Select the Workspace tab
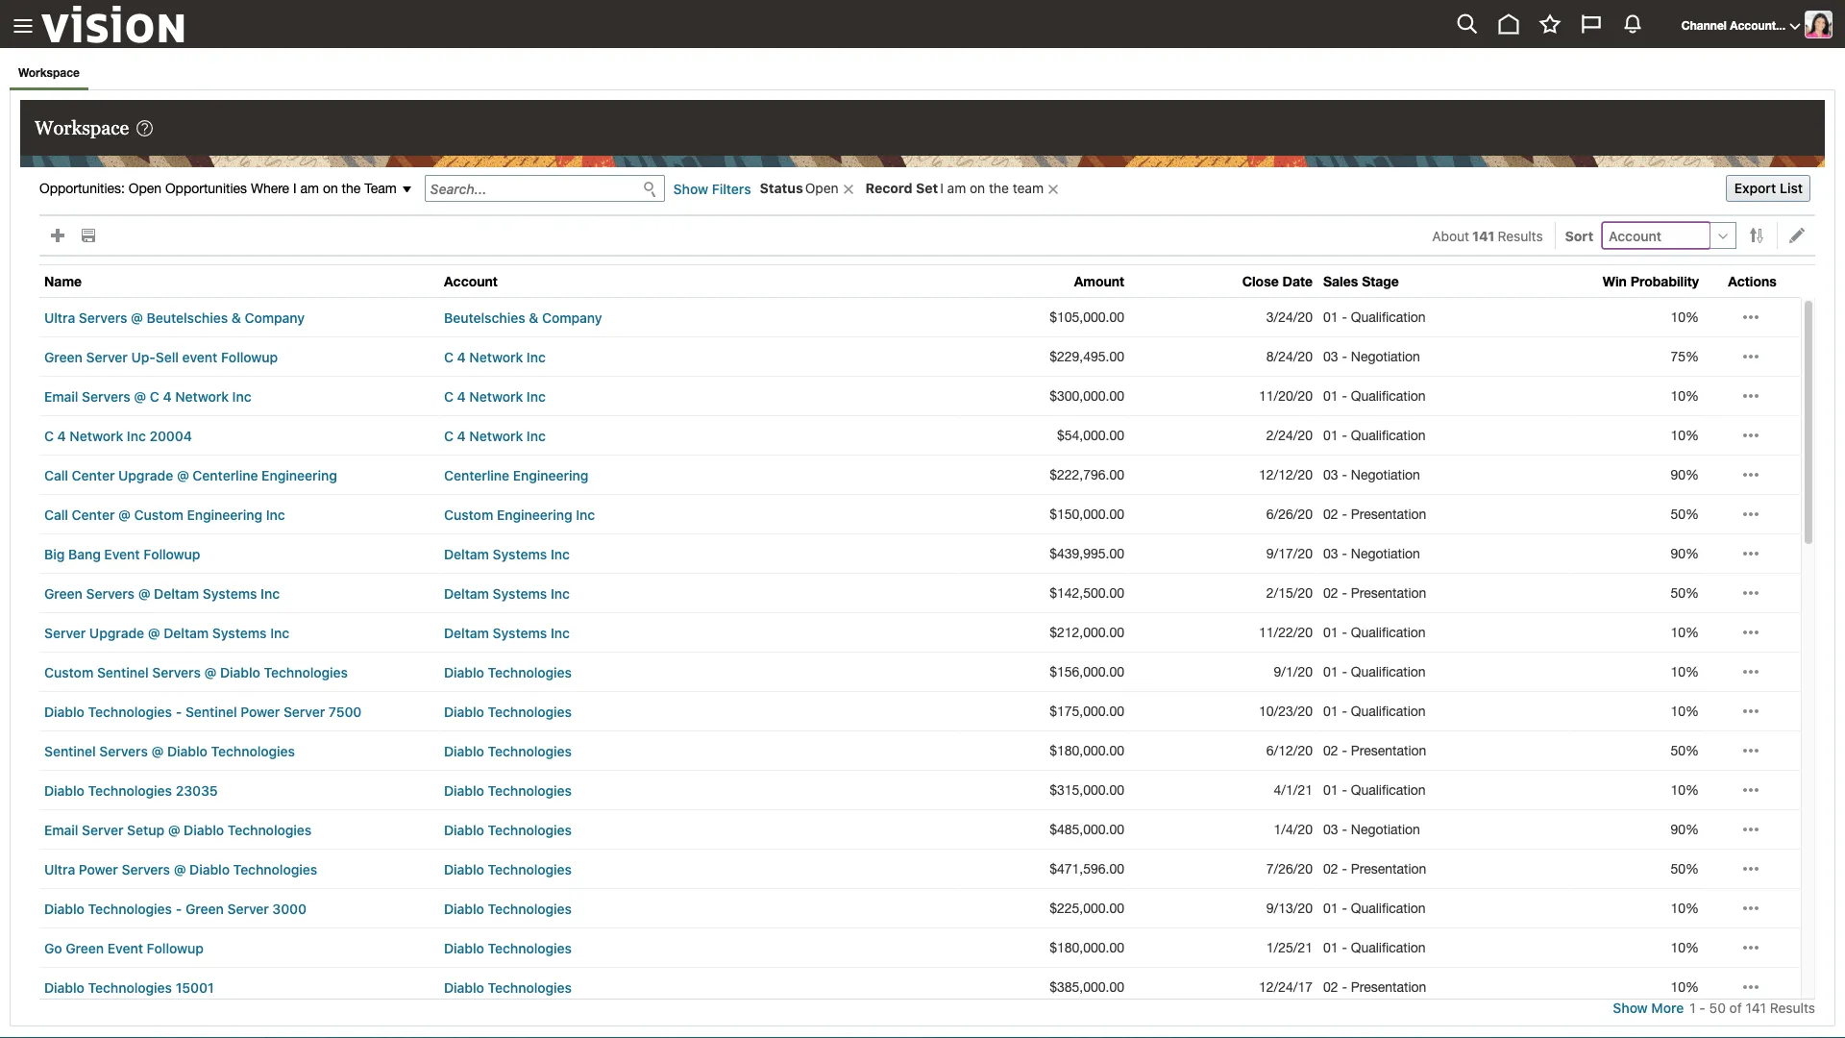This screenshot has height=1038, width=1845. point(49,73)
